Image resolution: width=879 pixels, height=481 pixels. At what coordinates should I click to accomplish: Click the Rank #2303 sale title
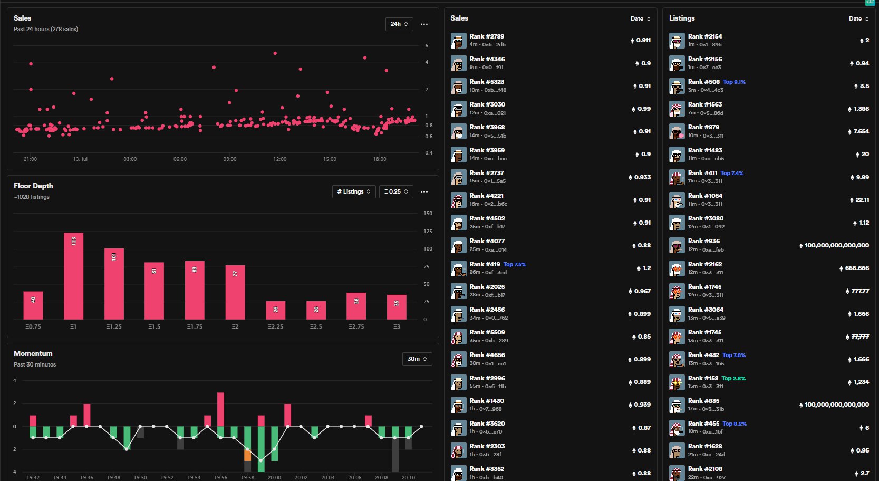click(x=487, y=446)
